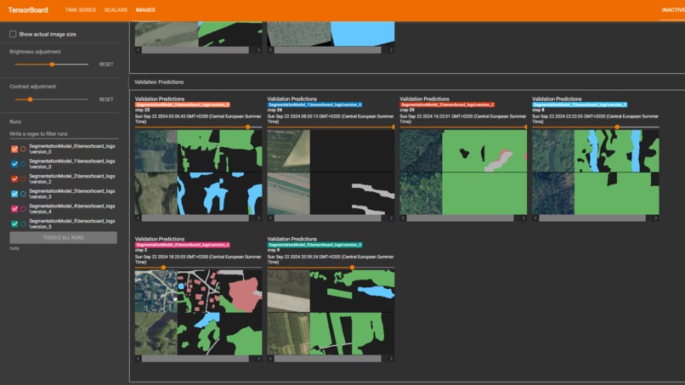
Task: Select only SegmentationModel_4 run radio circle
Action: pyautogui.click(x=23, y=209)
